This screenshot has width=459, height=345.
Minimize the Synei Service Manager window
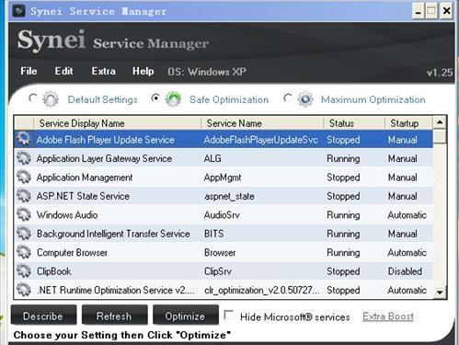click(x=419, y=11)
